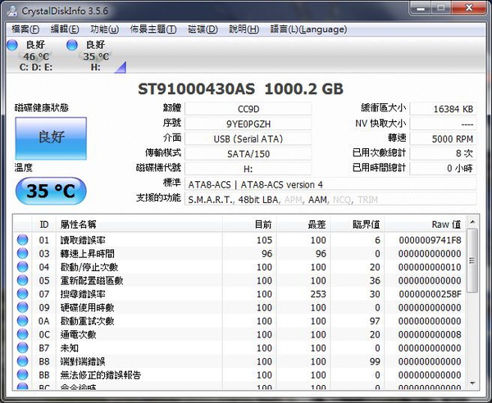
Task: Click the status orb for row B8 端對端錯誤
Action: (22, 361)
